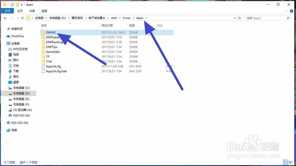Screen dimensions: 296x166
Task: Select the AppList.cfg file
Action: [x=53, y=66]
